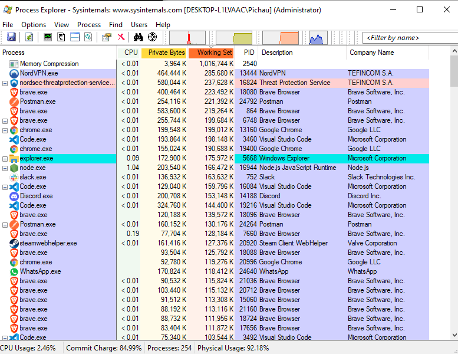This screenshot has height=354, width=458.
Task: Toggle the Show Process Tree toolbar icon
Action: 61,37
